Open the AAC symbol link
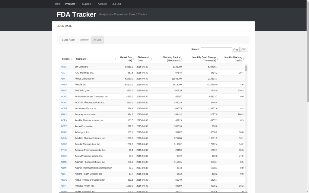The width and height of the screenshot is (309, 193). 63,73
